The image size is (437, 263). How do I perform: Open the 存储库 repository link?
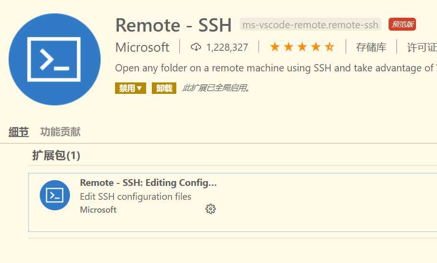[371, 47]
